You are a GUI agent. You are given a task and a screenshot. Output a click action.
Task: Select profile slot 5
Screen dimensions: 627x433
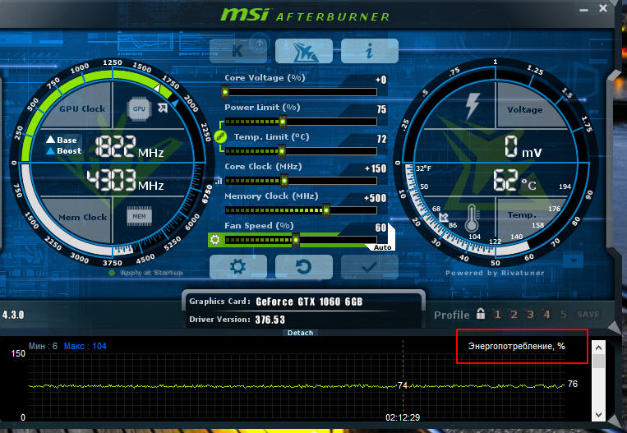pos(563,314)
